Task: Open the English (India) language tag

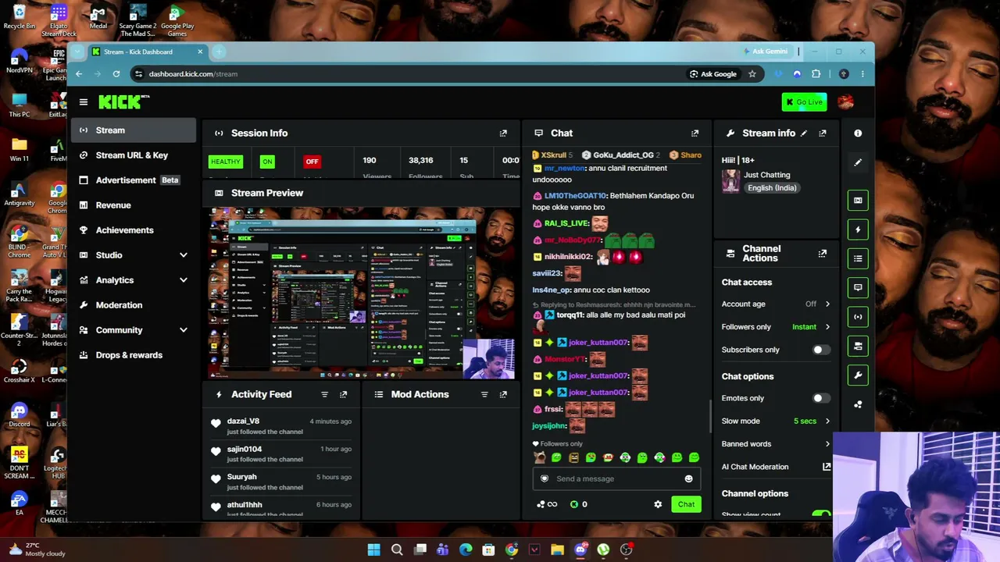Action: pyautogui.click(x=771, y=188)
